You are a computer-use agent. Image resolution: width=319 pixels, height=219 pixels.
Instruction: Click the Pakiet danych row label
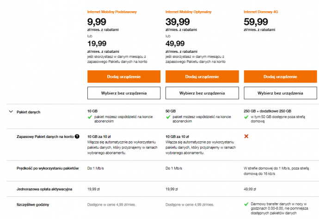pyautogui.click(x=29, y=112)
